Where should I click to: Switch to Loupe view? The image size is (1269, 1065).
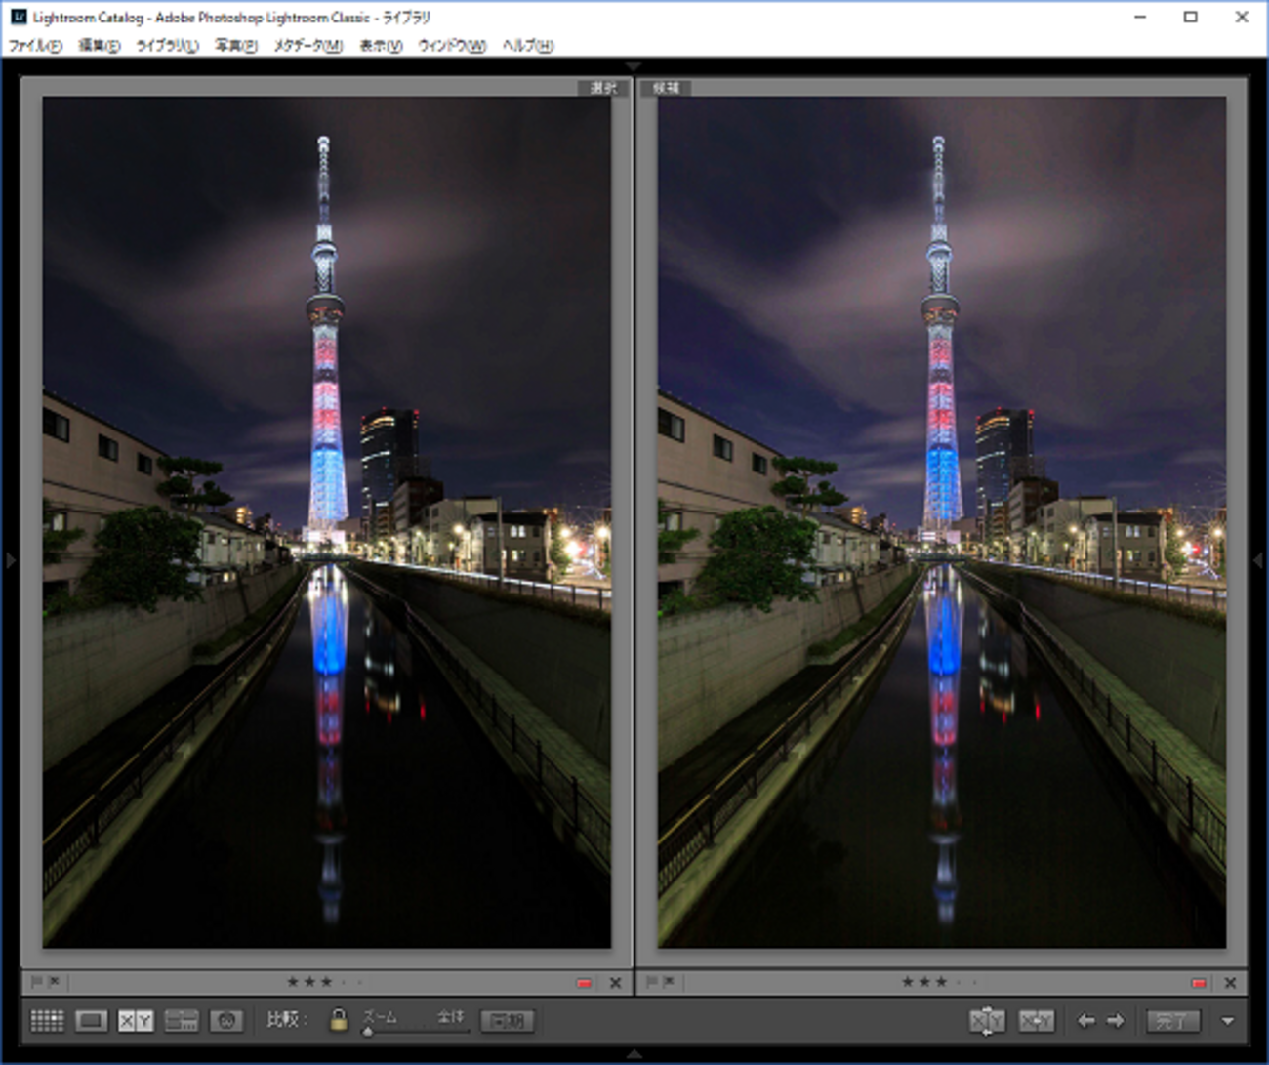91,1021
